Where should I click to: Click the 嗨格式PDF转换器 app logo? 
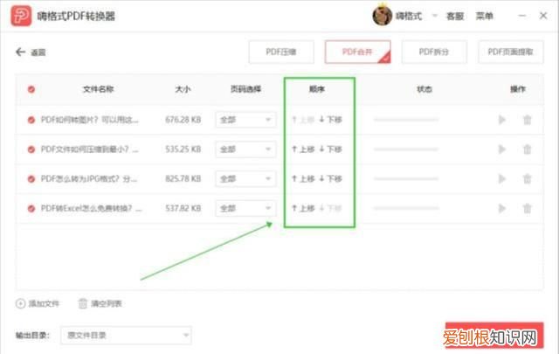pyautogui.click(x=21, y=16)
